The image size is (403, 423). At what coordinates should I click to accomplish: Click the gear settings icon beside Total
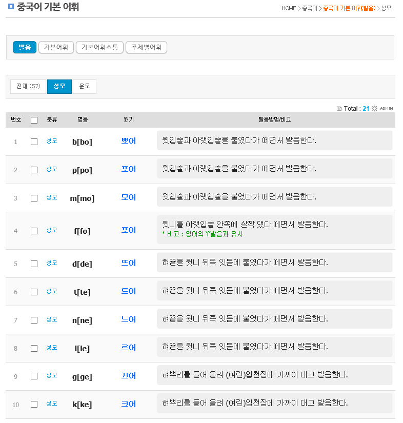pos(374,109)
